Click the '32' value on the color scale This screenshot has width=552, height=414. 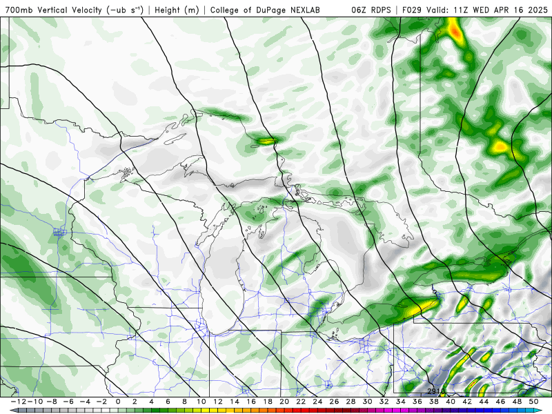point(384,402)
